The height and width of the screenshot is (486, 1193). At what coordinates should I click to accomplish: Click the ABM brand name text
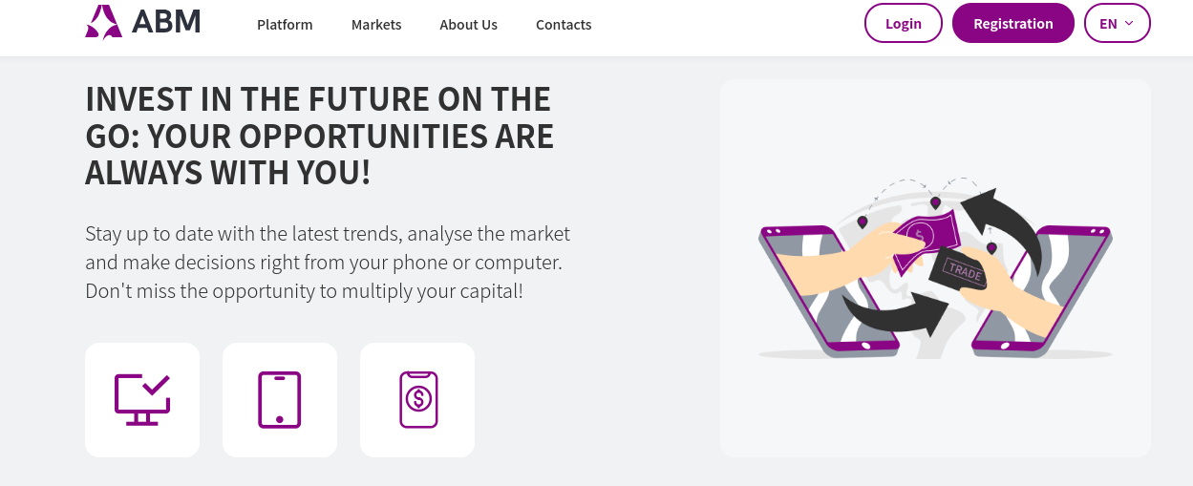(x=166, y=22)
